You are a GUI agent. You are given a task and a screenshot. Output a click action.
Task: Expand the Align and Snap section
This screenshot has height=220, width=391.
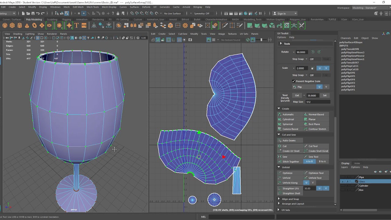coord(279,199)
